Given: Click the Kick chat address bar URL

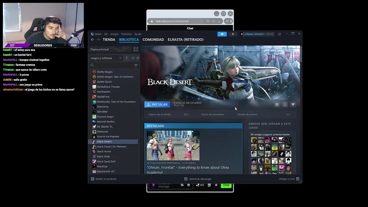Looking at the screenshot, I should 172,21.
